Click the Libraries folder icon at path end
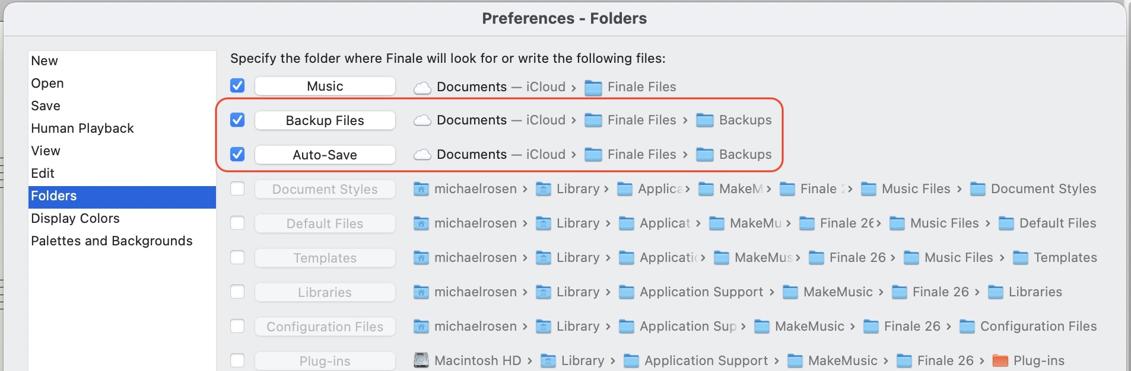Screen dimensions: 1131x371 tap(996, 292)
